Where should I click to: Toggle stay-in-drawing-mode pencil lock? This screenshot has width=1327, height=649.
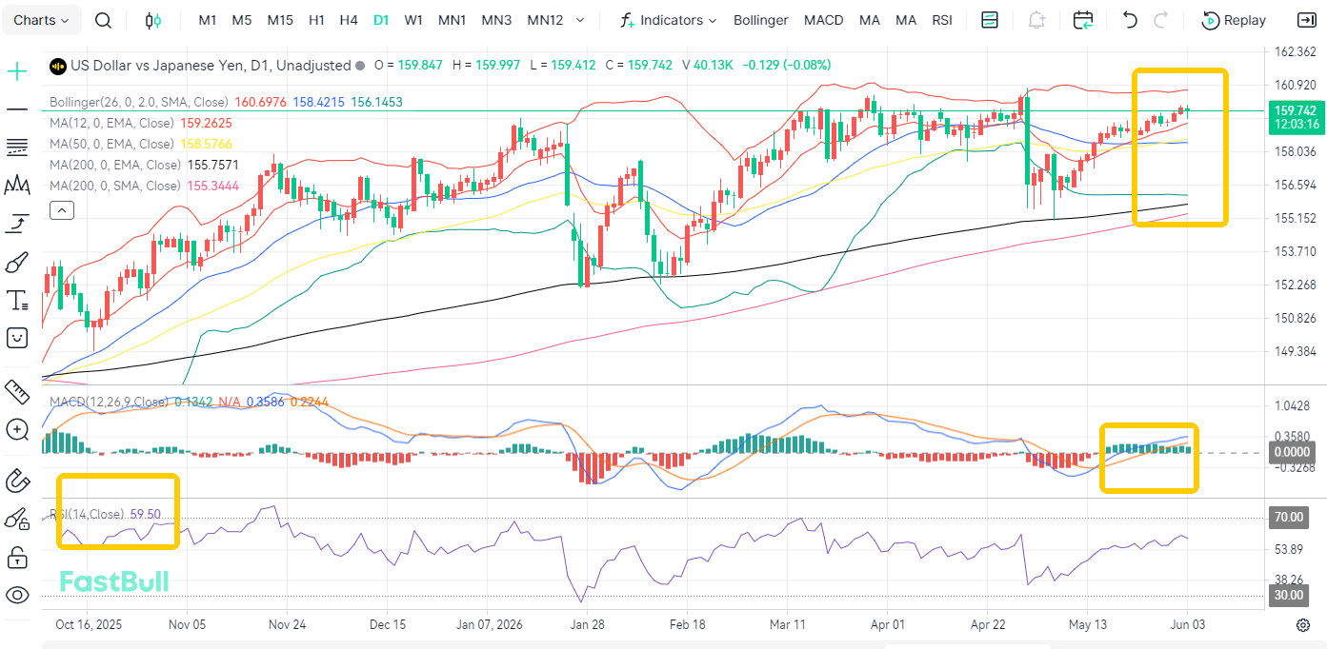(x=17, y=519)
